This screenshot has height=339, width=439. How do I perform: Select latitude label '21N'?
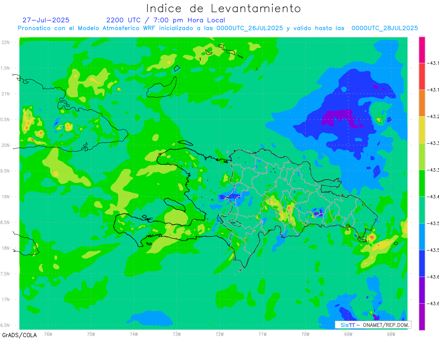pos(6,94)
